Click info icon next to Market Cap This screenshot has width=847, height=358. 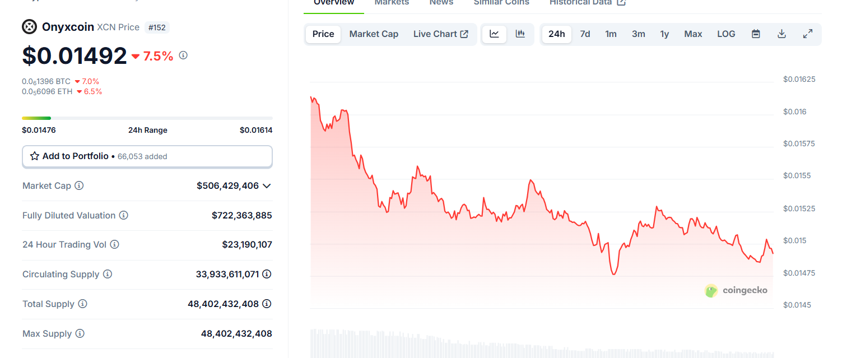79,185
